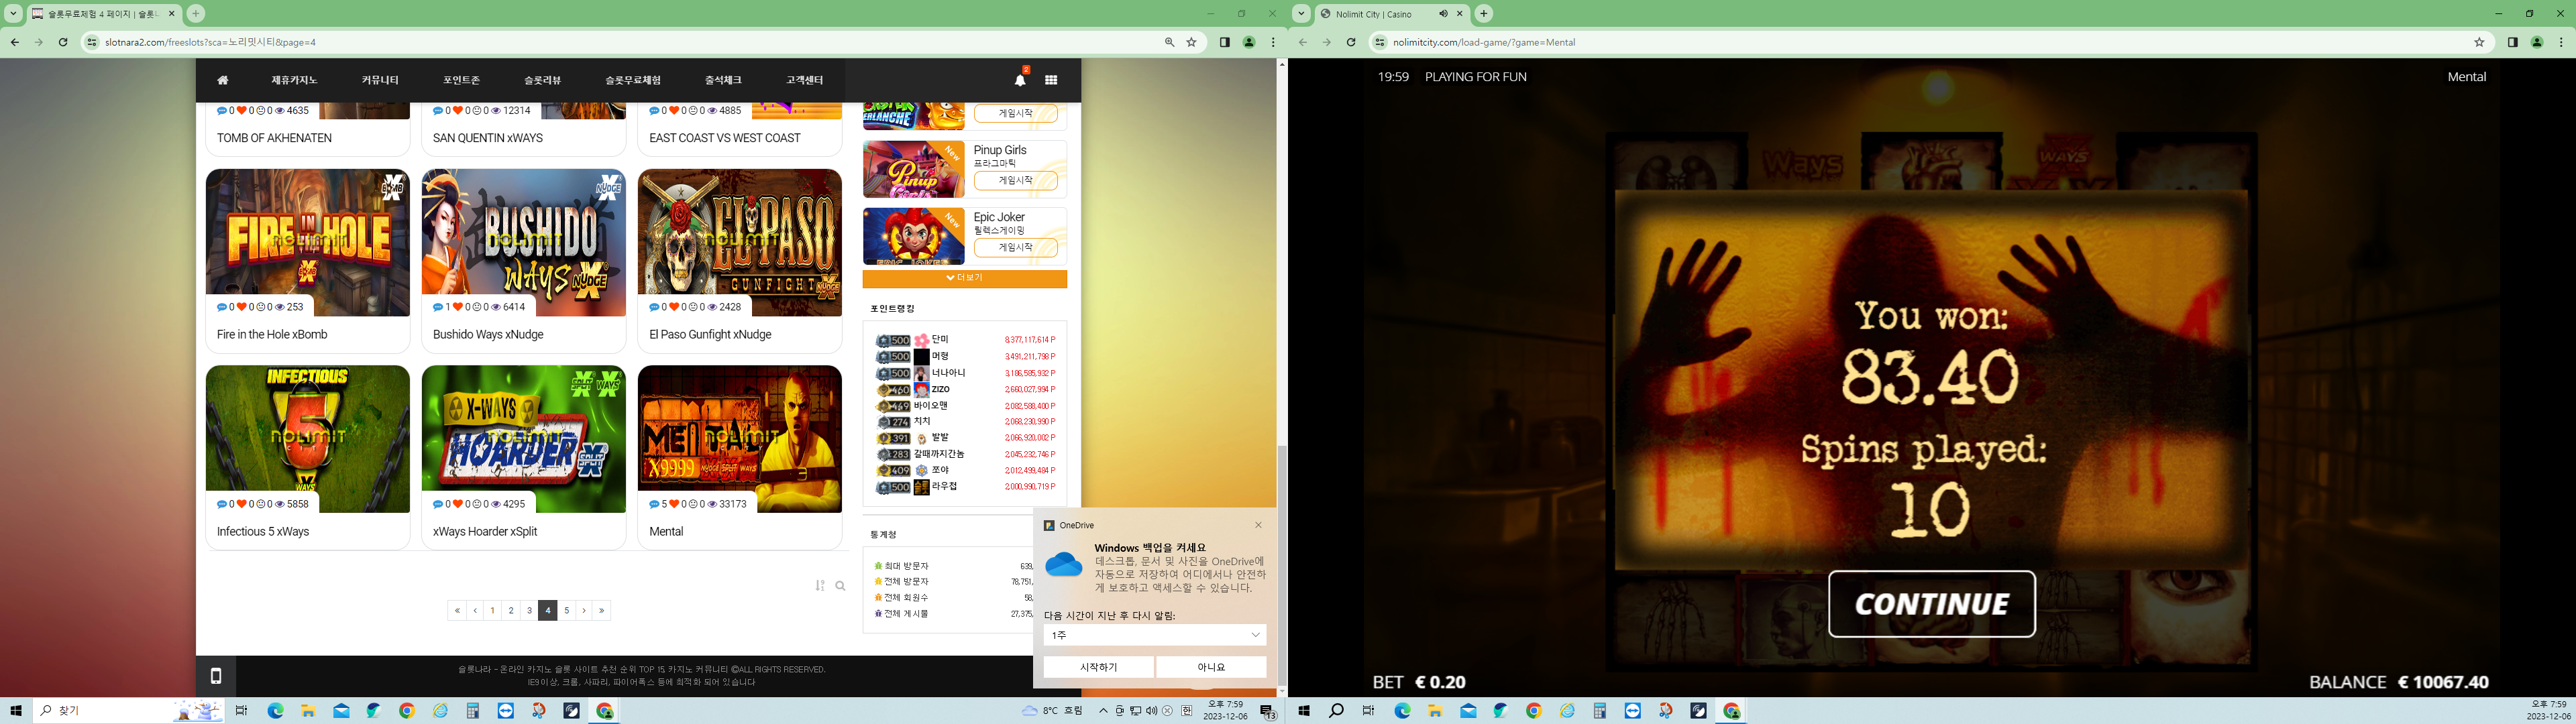This screenshot has width=2576, height=724.
Task: Click 시작하기 in the OneDrive popup
Action: [x=1099, y=667]
